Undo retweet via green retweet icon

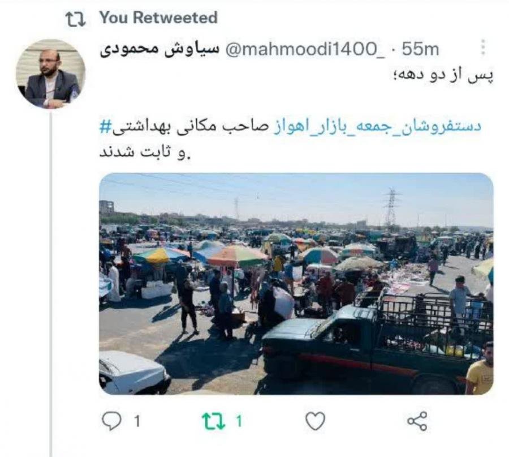(213, 421)
